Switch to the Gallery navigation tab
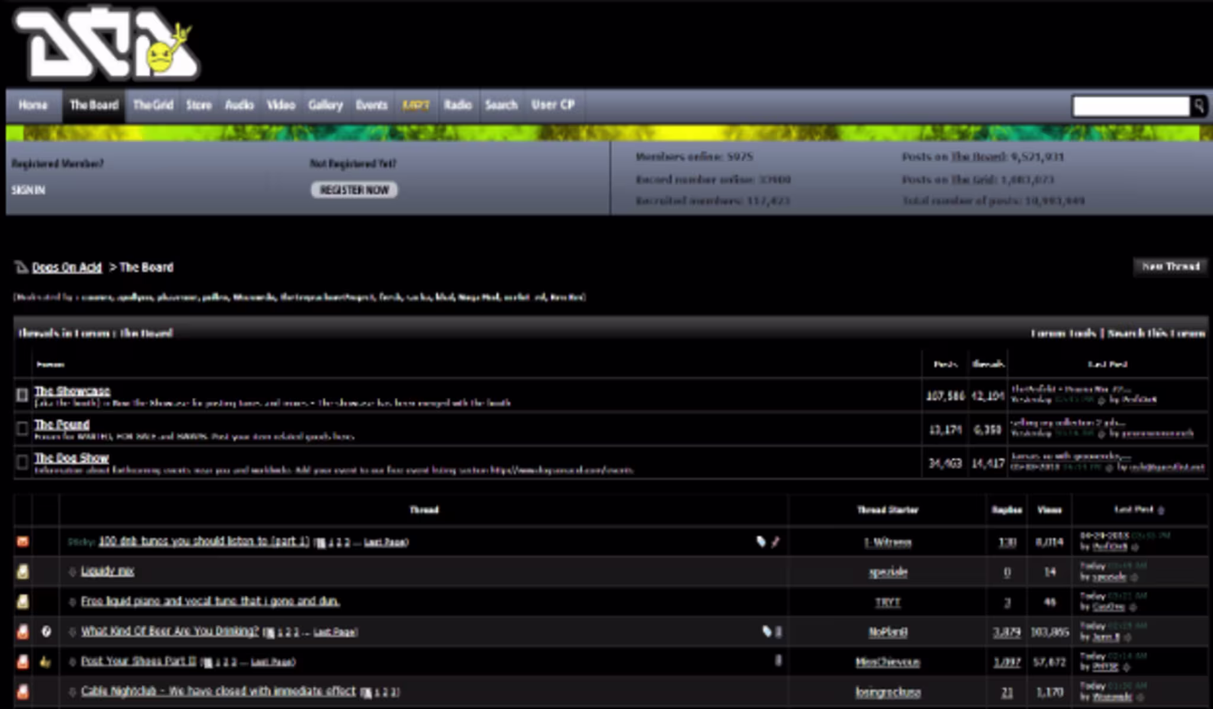The height and width of the screenshot is (709, 1213). coord(325,105)
